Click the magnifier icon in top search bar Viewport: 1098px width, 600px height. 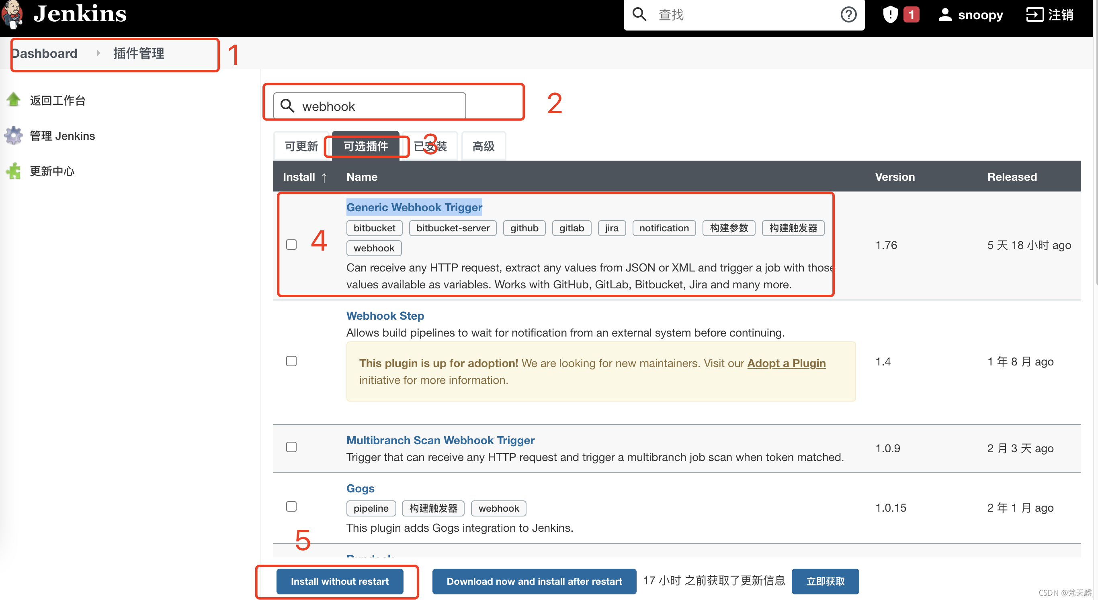[639, 14]
